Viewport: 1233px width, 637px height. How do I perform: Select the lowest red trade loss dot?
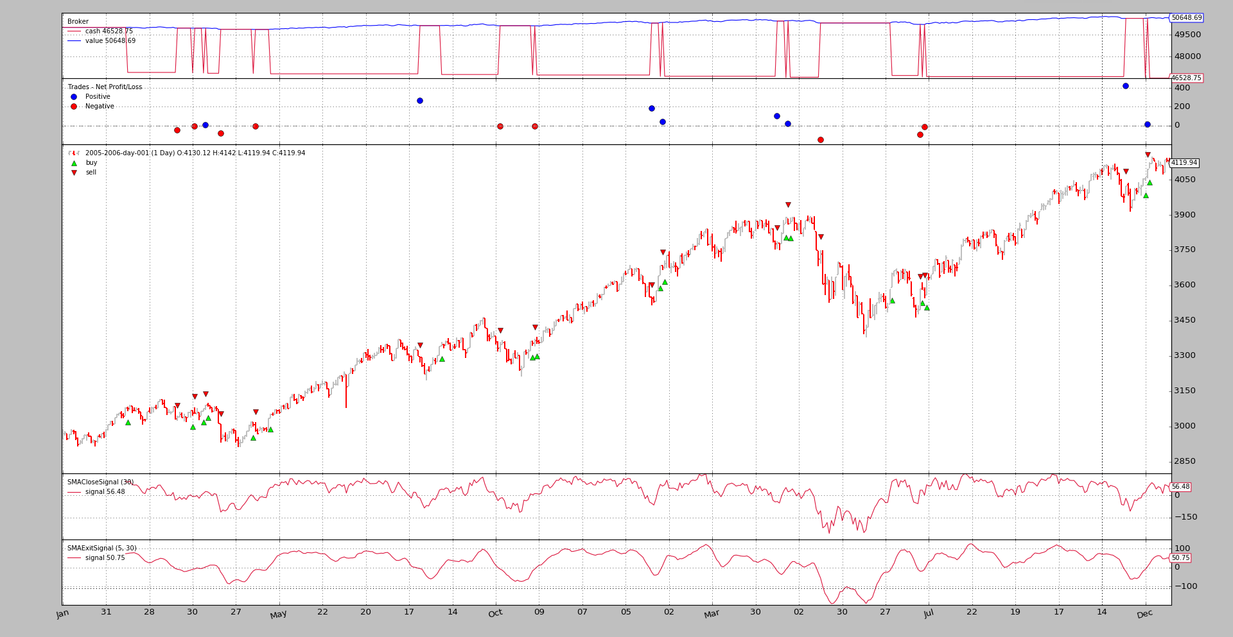820,140
